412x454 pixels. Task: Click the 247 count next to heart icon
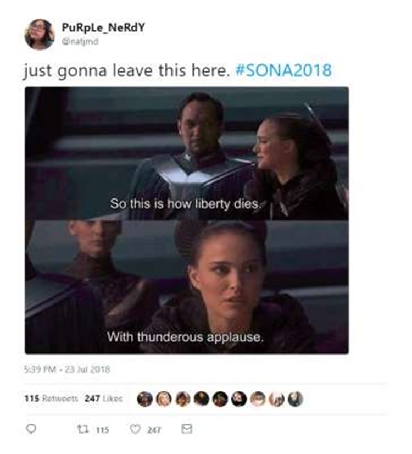[x=154, y=430]
